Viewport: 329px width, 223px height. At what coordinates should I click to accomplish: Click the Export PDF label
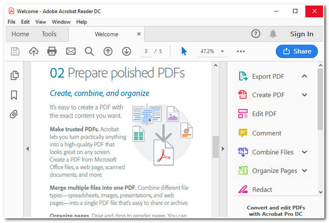[x=268, y=77]
